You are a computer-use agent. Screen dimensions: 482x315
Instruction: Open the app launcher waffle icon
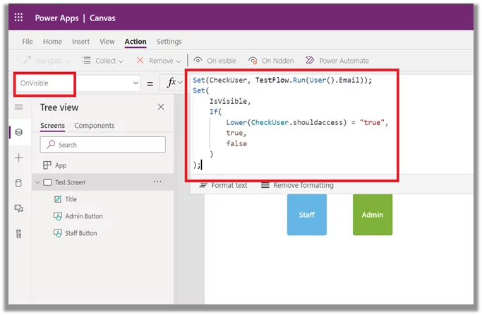coord(19,18)
